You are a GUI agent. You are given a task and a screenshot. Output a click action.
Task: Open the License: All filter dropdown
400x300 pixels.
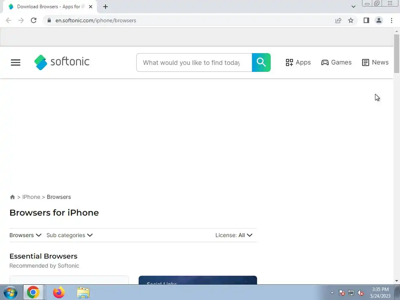[x=234, y=235]
